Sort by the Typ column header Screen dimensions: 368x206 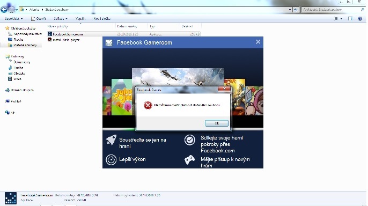pos(164,26)
